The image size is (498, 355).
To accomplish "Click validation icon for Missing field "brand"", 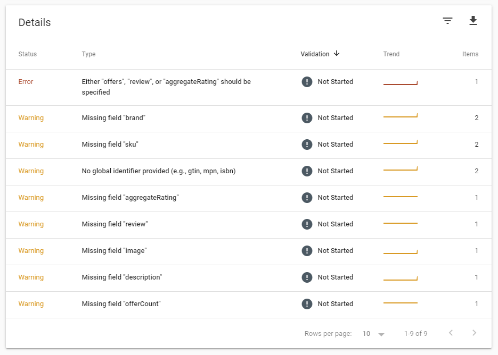I will pos(307,118).
